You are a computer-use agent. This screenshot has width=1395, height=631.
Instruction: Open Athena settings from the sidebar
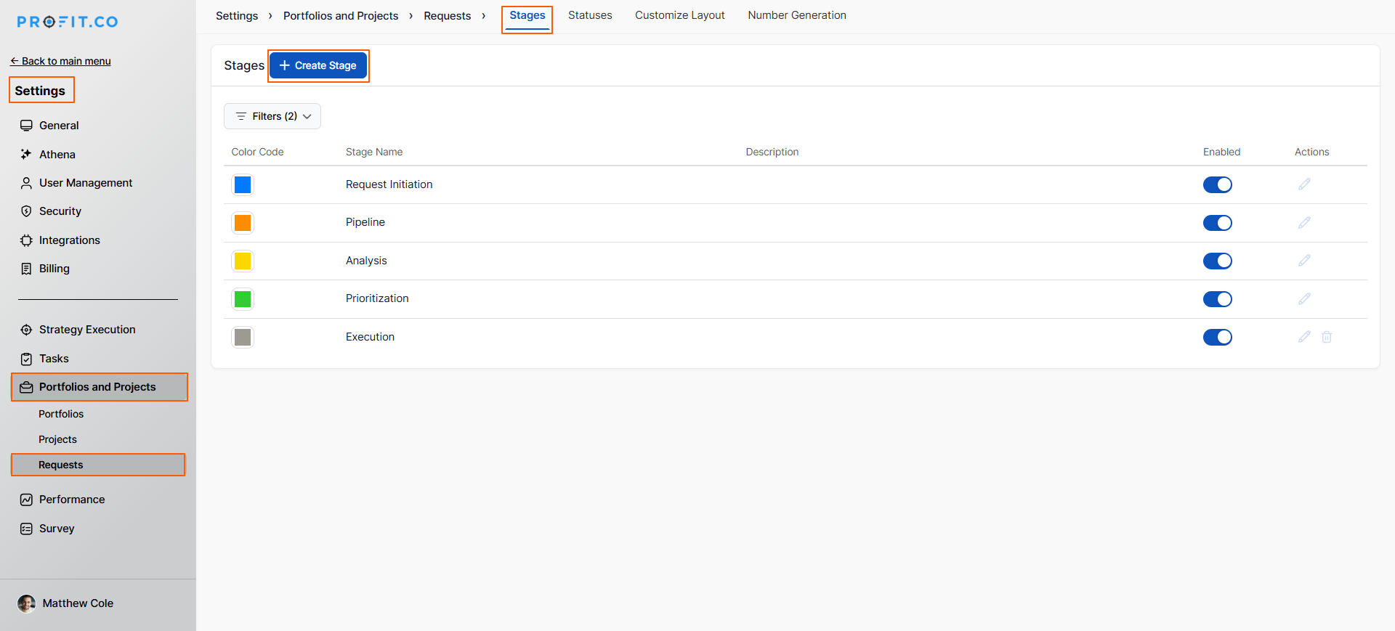click(x=57, y=155)
